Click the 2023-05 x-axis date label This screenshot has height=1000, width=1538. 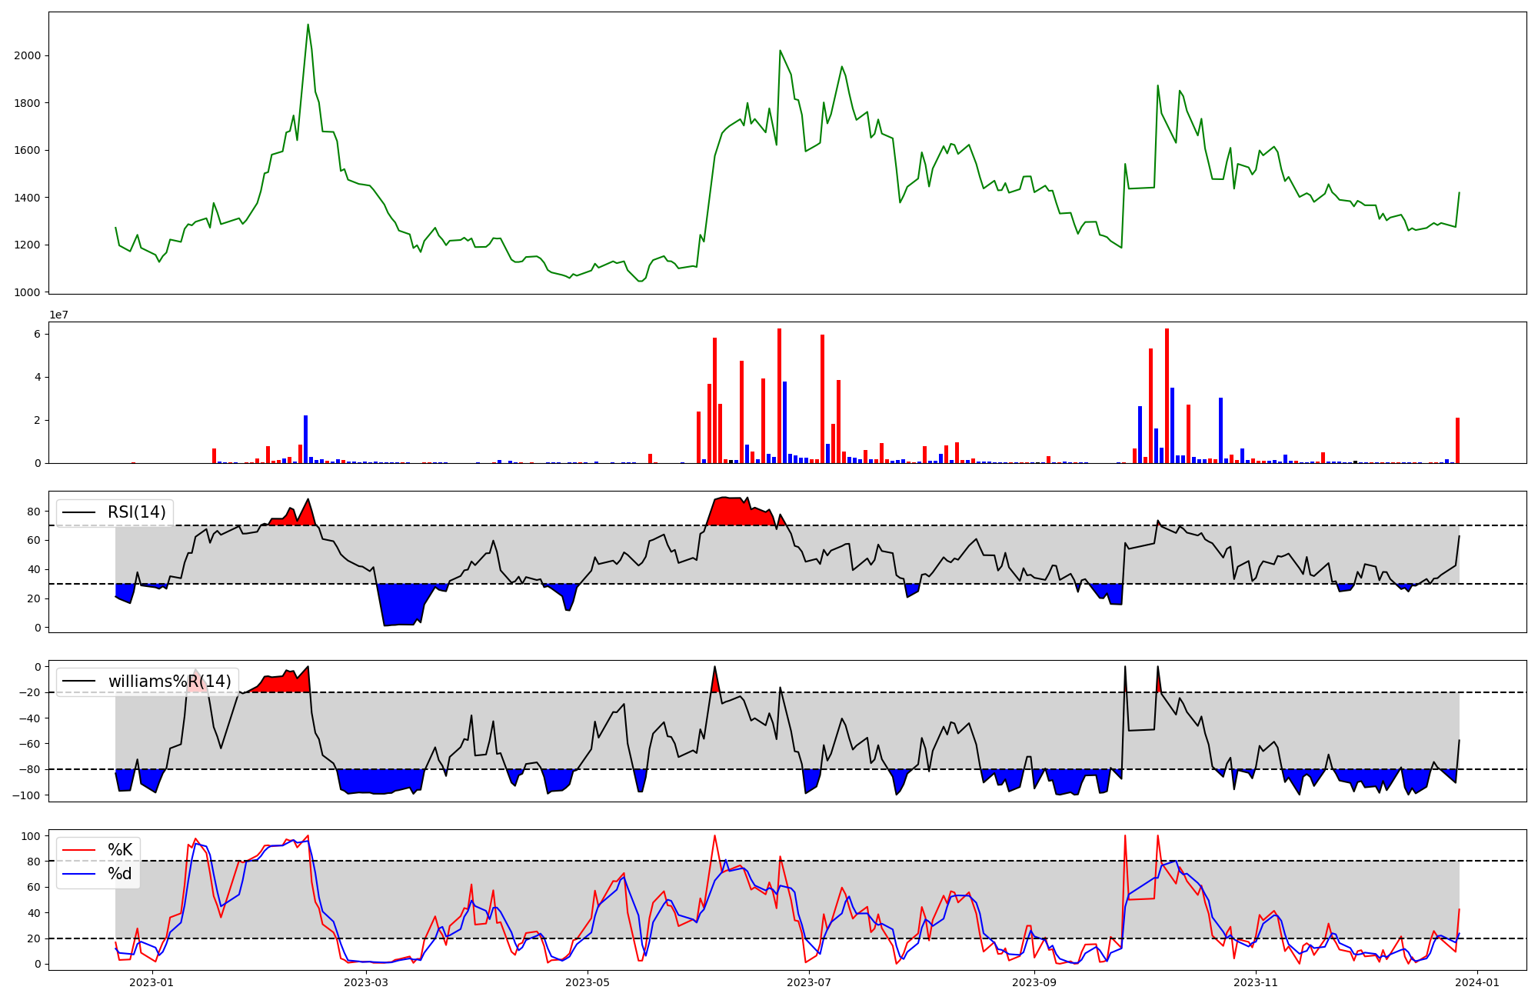point(588,982)
